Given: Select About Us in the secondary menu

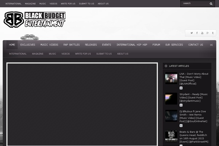Looking at the screenshot, I should (x=123, y=54).
